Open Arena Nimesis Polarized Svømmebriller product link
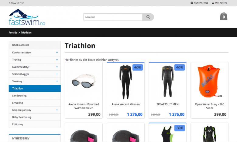This screenshot has height=142, width=237. coord(84,106)
